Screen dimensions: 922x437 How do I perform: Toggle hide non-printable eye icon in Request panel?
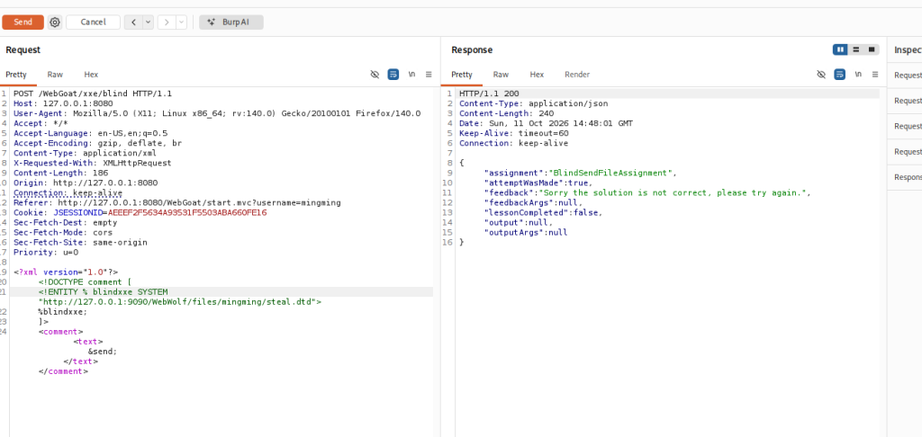[x=375, y=75]
